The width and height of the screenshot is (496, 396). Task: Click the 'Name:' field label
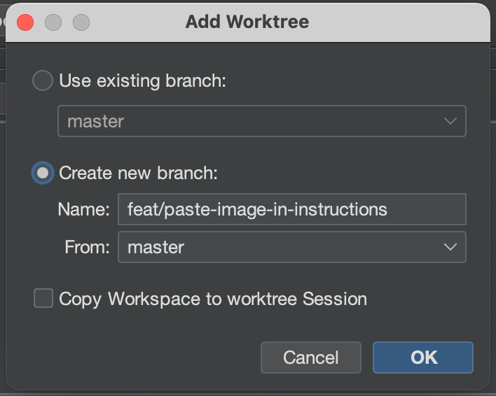85,209
